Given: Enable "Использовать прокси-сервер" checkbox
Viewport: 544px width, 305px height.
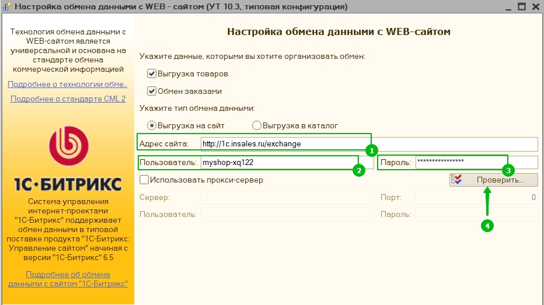Looking at the screenshot, I should (x=144, y=180).
